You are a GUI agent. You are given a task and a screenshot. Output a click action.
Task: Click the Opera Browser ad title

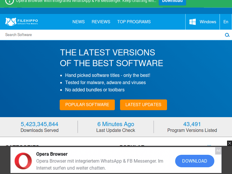tap(52, 154)
